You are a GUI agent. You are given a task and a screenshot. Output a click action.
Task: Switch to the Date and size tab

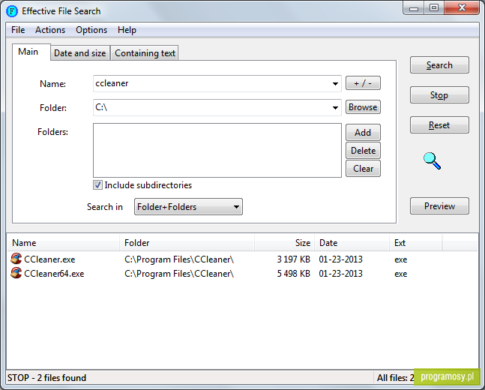coord(80,53)
